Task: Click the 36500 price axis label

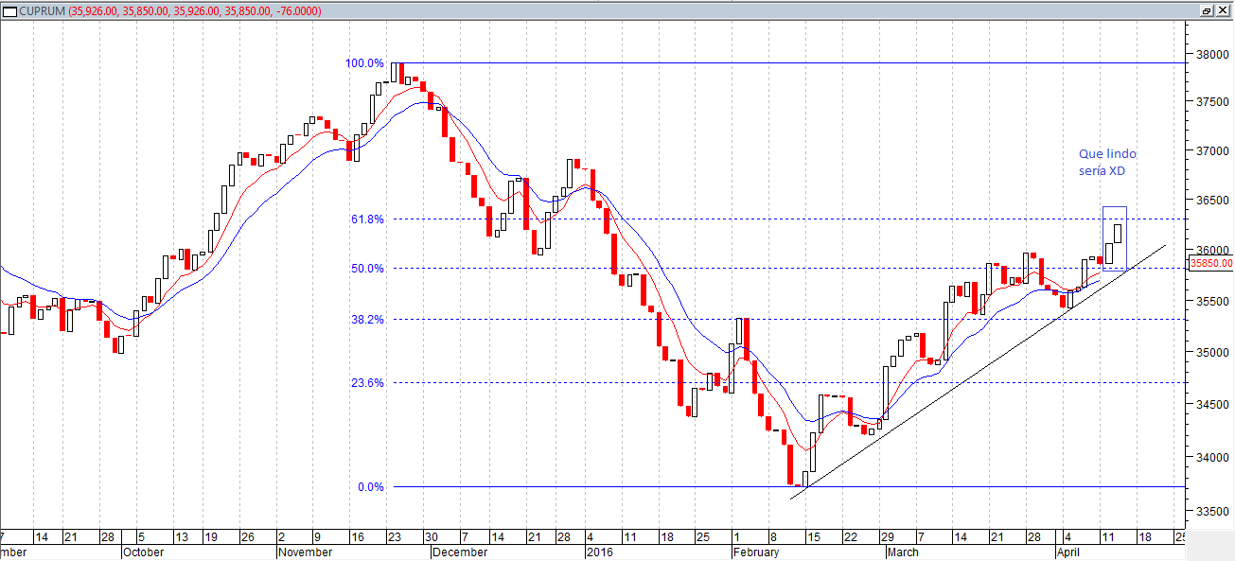Action: point(1212,202)
